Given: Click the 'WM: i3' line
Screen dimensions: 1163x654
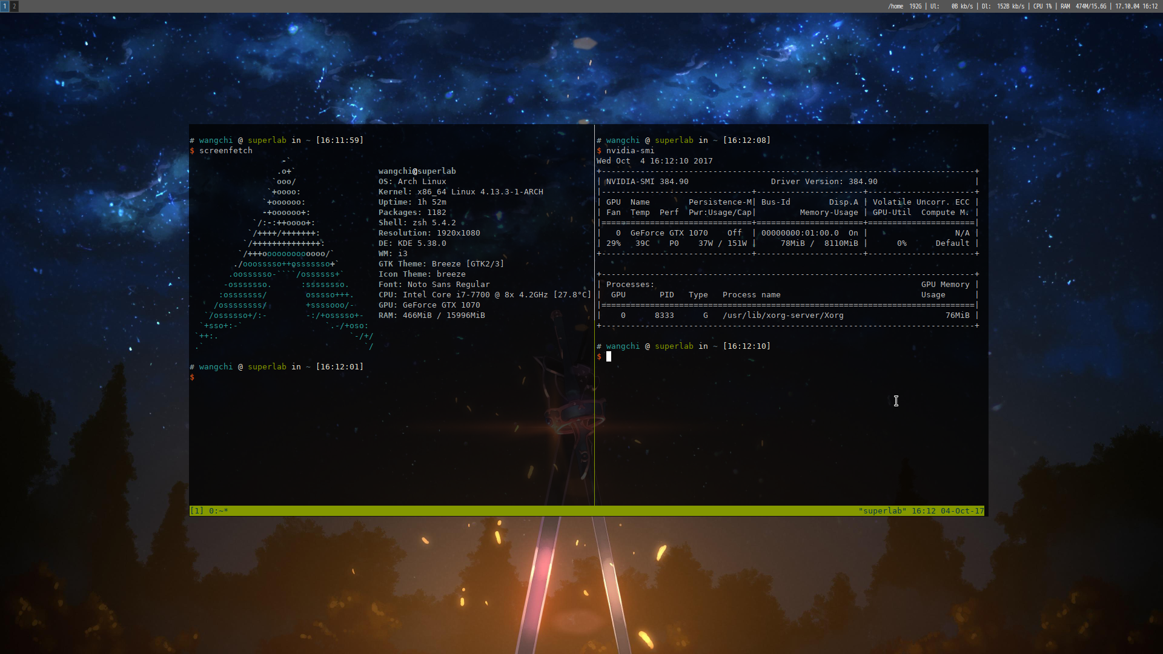Looking at the screenshot, I should [x=393, y=254].
